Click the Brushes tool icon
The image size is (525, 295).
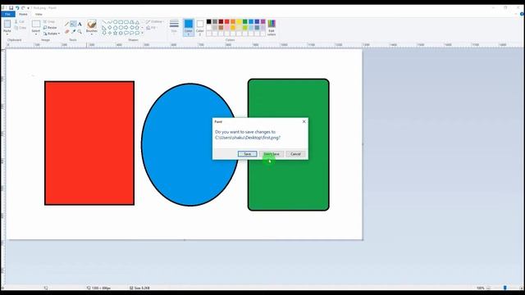click(x=92, y=24)
